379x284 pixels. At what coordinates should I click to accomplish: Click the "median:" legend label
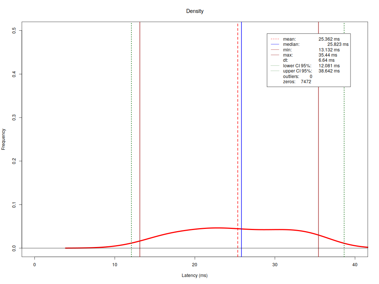coord(291,44)
